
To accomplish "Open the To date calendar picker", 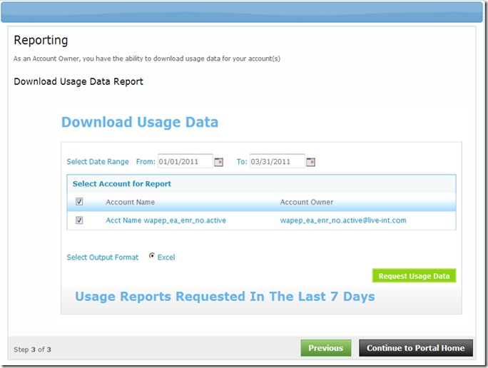I will pos(310,162).
